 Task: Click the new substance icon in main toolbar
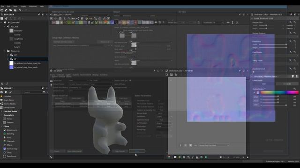coord(2,10)
